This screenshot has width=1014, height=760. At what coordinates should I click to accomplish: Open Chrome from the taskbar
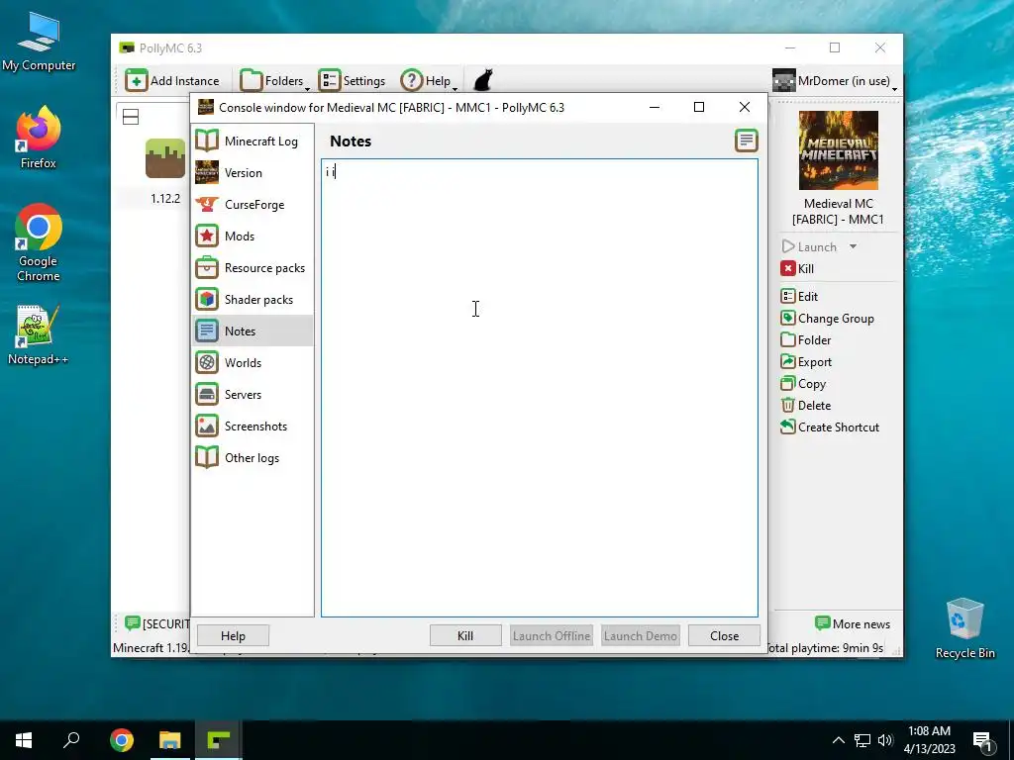click(x=122, y=740)
